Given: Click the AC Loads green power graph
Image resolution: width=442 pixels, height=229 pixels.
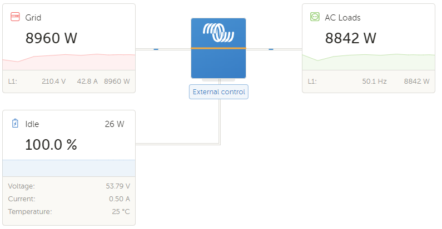Looking at the screenshot, I should tap(369, 62).
